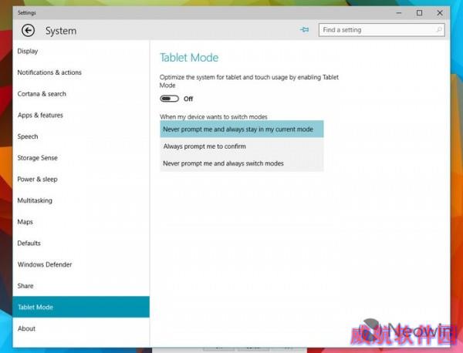Pin Settings with the pin icon
463x353 pixels.
pyautogui.click(x=305, y=30)
